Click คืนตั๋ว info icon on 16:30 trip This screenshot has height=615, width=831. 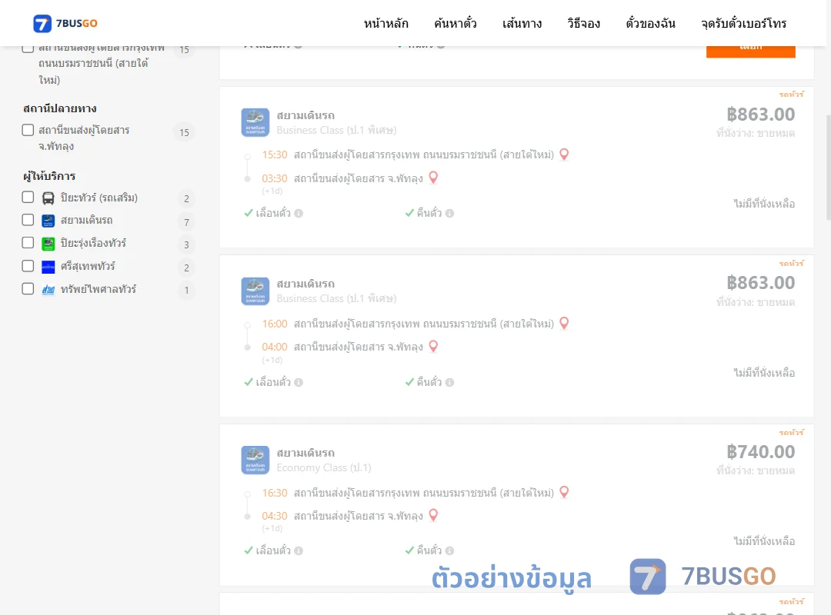450,551
